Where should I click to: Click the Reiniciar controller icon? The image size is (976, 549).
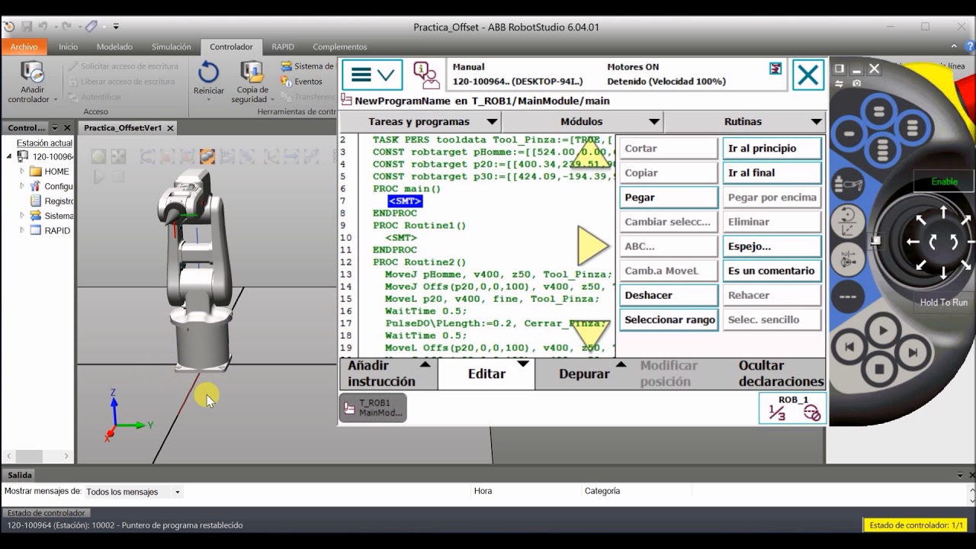pyautogui.click(x=208, y=75)
